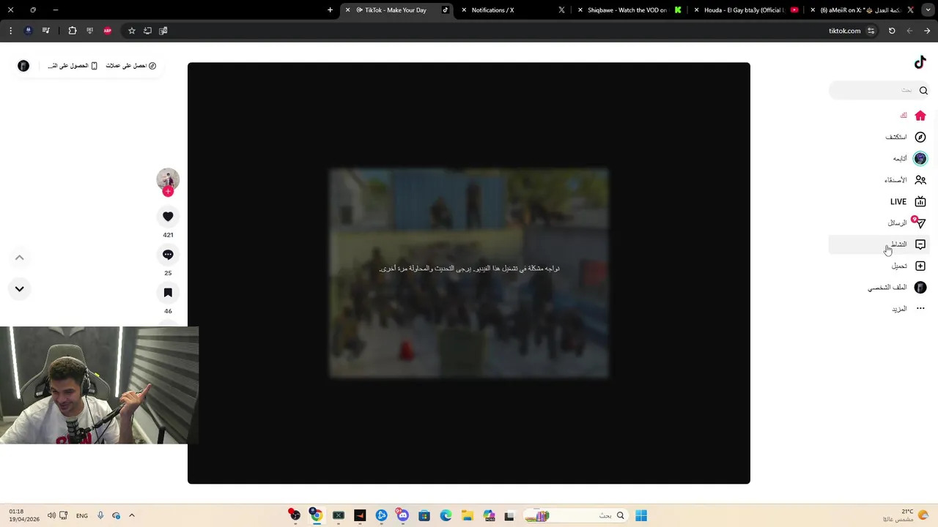The height and width of the screenshot is (527, 938).
Task: Open the Profile avatar in the sidebar
Action: [920, 288]
